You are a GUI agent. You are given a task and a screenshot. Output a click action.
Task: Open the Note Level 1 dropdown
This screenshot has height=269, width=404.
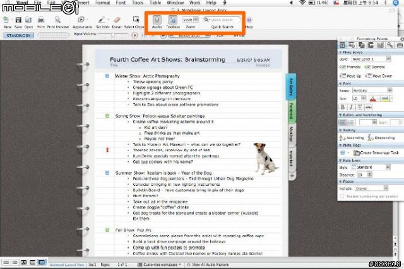(x=371, y=59)
